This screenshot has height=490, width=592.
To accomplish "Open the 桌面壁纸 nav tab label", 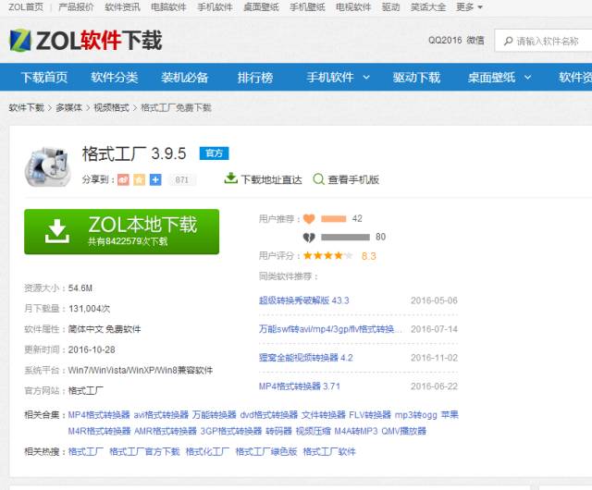I will [x=491, y=78].
